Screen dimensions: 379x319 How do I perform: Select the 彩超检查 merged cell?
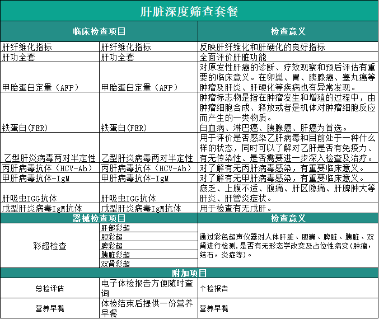coord(50,245)
